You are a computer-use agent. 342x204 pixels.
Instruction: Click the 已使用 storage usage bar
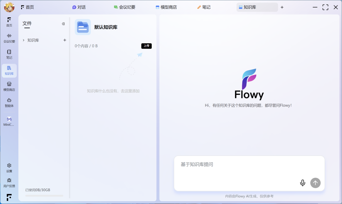(44, 195)
